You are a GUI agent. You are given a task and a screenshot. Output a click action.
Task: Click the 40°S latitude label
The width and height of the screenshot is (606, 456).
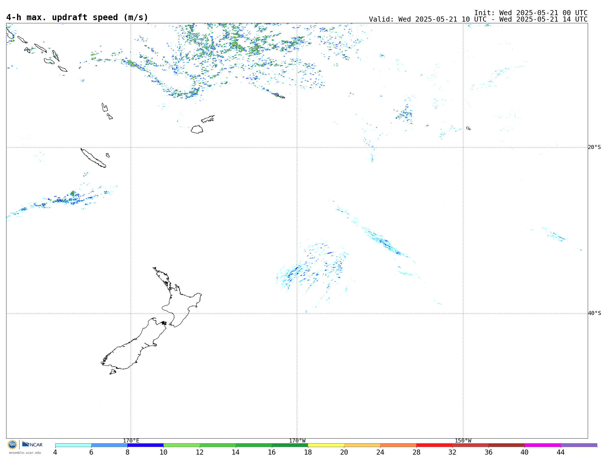coord(594,313)
